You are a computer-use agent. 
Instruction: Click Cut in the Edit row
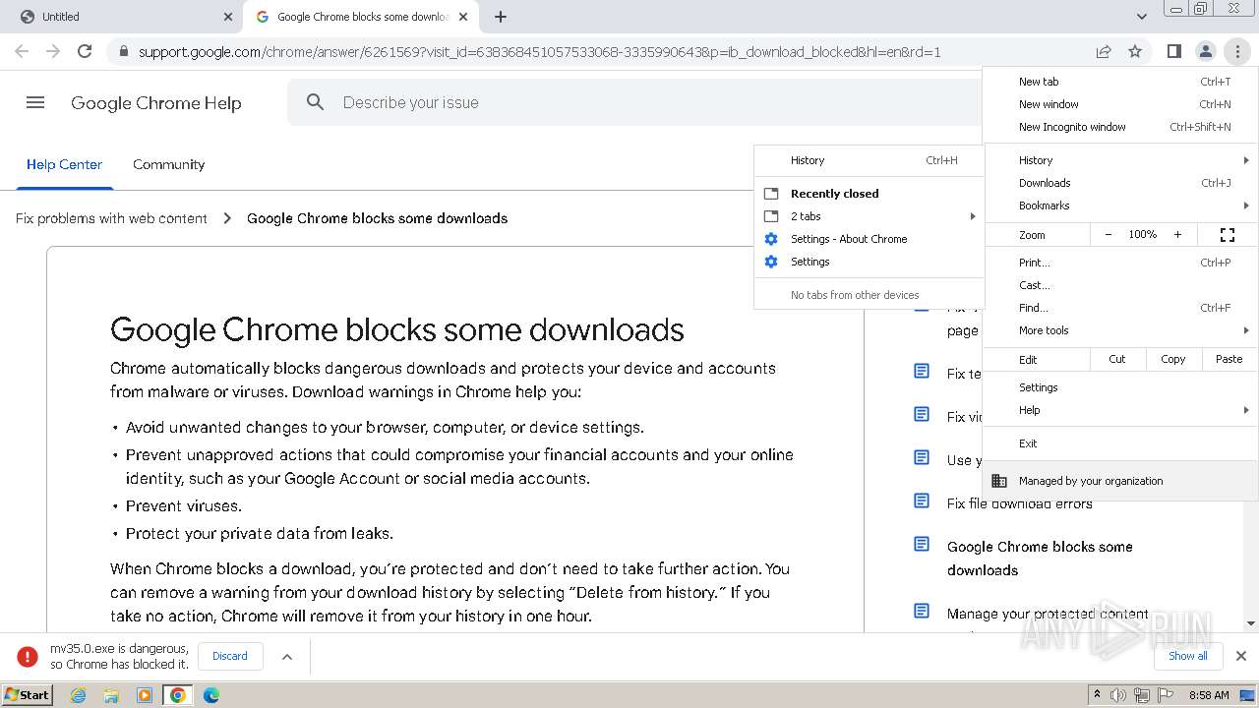[x=1117, y=359]
